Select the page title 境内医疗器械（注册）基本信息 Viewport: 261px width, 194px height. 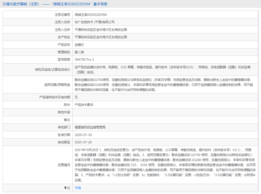[57, 4]
